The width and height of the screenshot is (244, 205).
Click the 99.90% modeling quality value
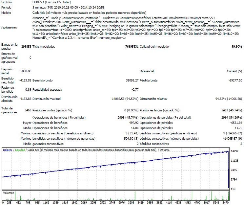(235, 47)
